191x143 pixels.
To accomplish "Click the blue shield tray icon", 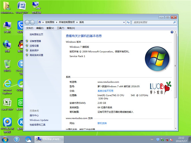I will point(158,139).
